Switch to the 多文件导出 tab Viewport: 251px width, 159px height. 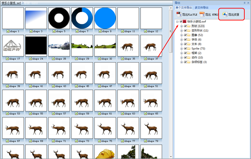pyautogui.click(x=202, y=8)
